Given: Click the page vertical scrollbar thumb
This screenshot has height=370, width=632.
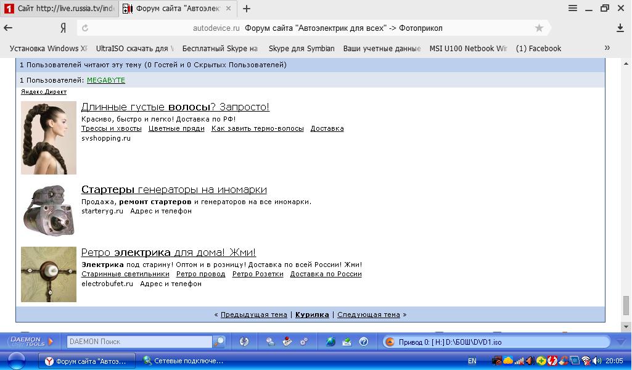Looking at the screenshot, I should pos(626,305).
